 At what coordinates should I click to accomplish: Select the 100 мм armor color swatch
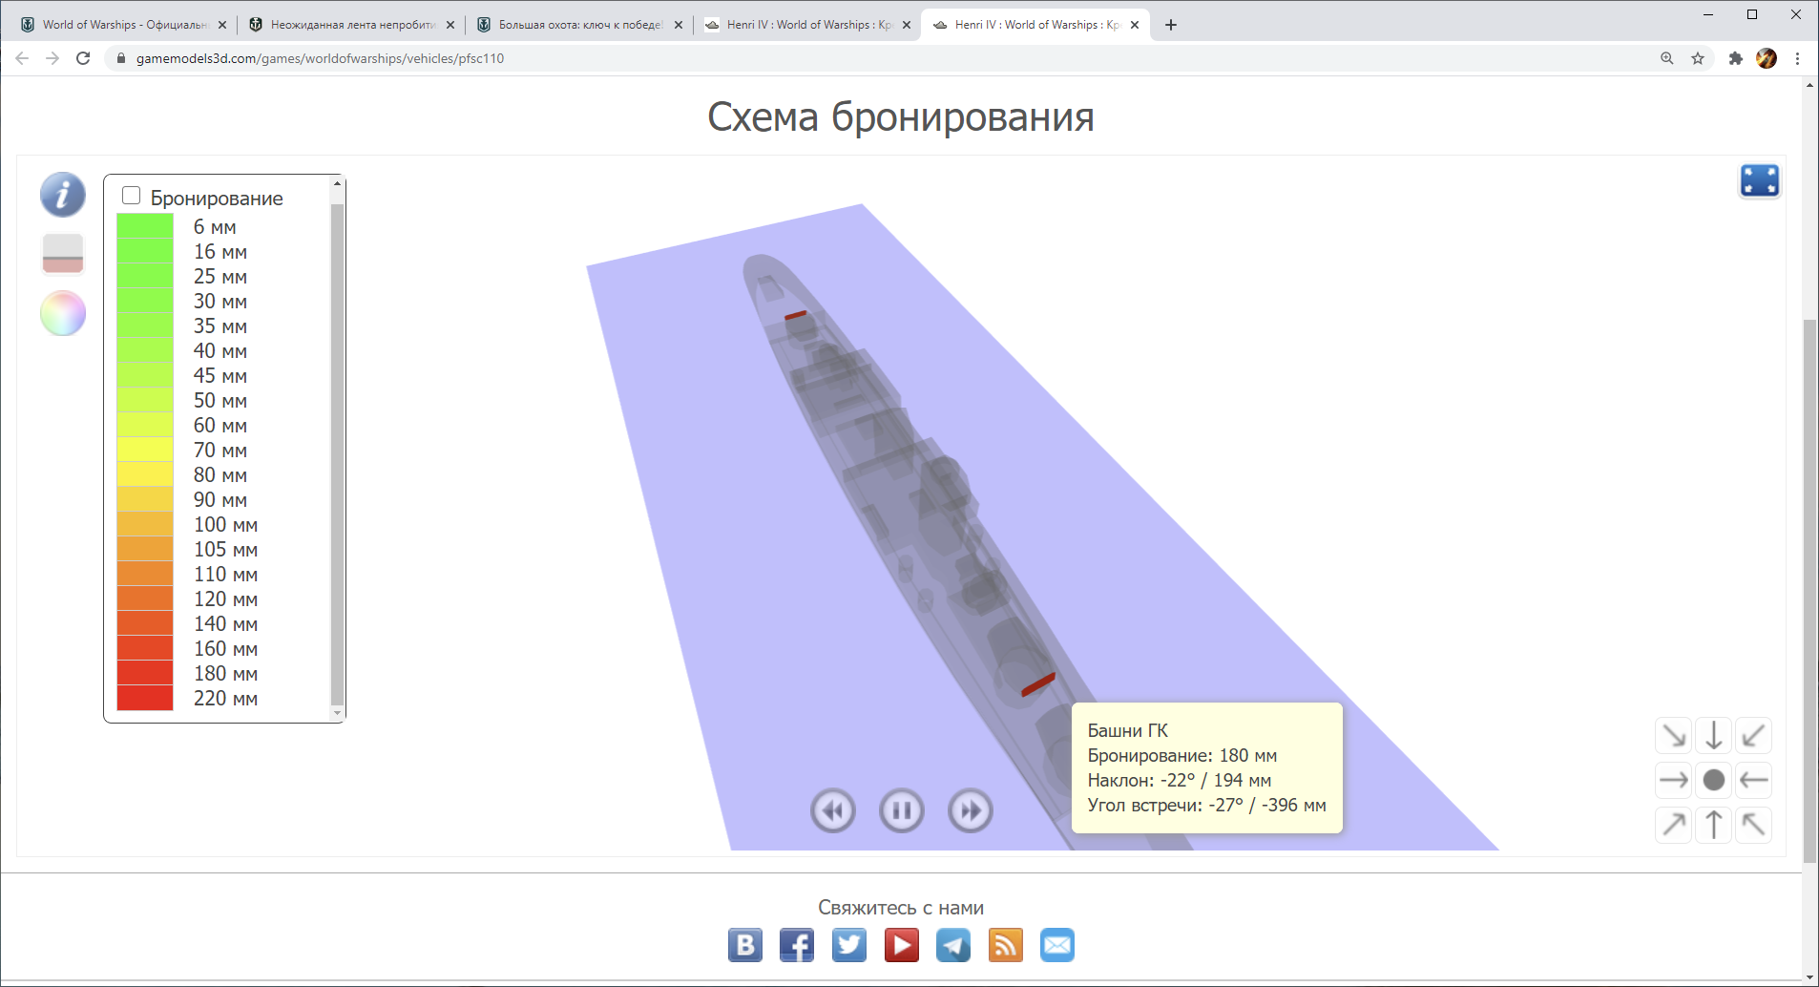(x=145, y=524)
